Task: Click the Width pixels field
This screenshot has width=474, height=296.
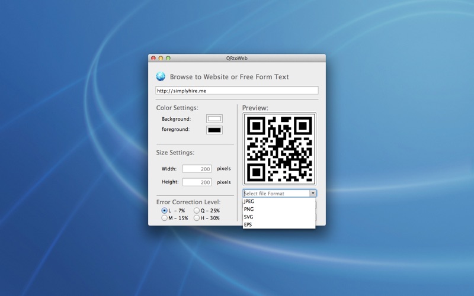Action: click(x=197, y=169)
